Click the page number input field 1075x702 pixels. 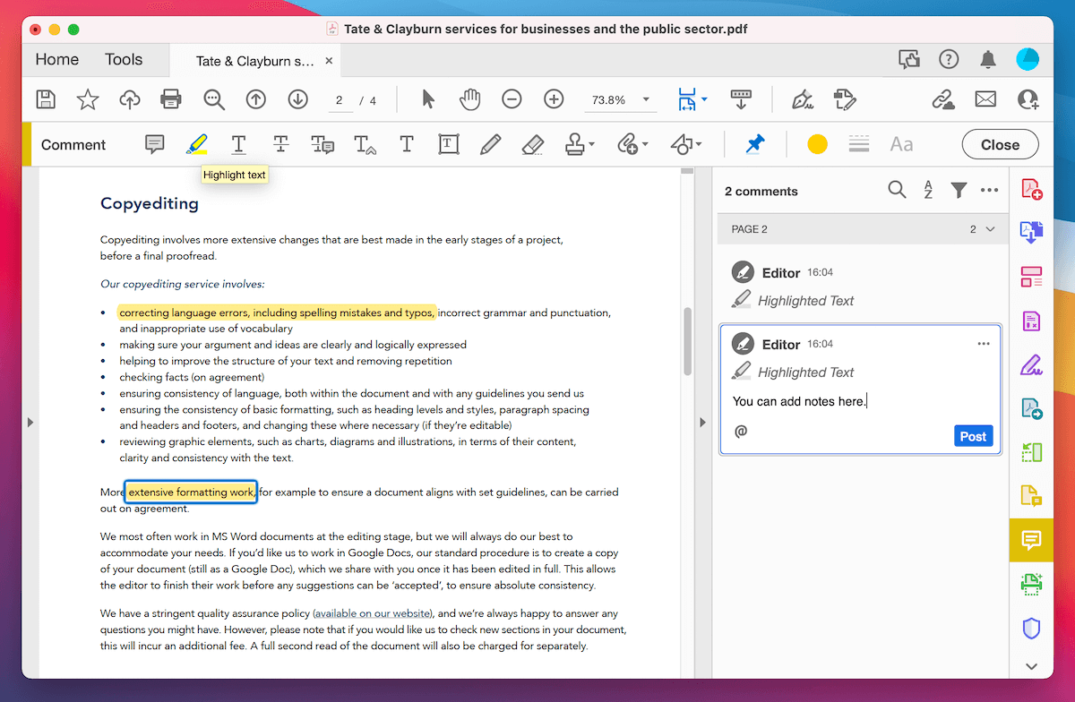340,99
